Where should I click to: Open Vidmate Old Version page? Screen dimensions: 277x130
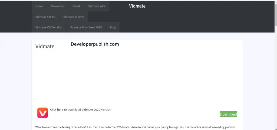pos(49,27)
